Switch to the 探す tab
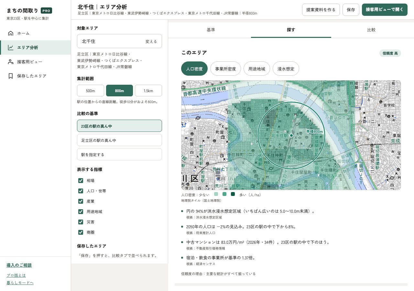414x291 pixels. pyautogui.click(x=291, y=30)
